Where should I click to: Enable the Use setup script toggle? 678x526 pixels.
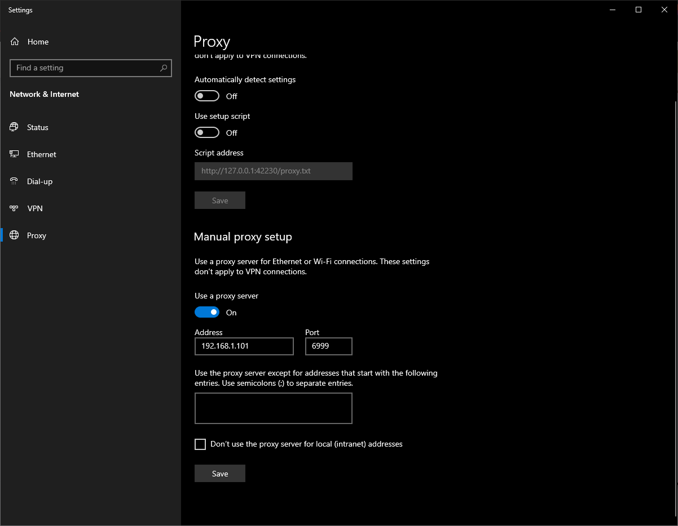coord(207,133)
